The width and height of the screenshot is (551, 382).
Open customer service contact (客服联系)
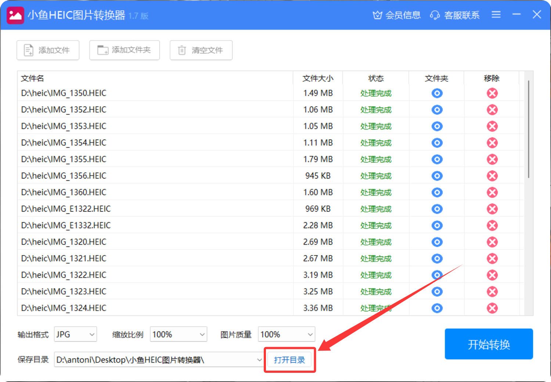455,15
